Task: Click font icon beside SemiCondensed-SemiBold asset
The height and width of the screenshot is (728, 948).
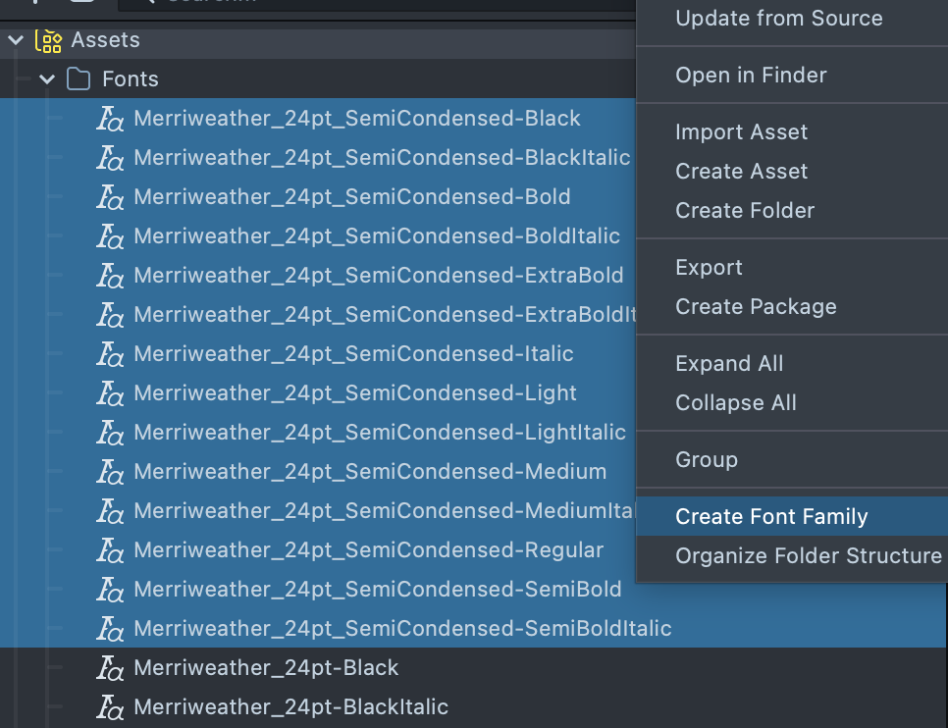Action: [110, 590]
